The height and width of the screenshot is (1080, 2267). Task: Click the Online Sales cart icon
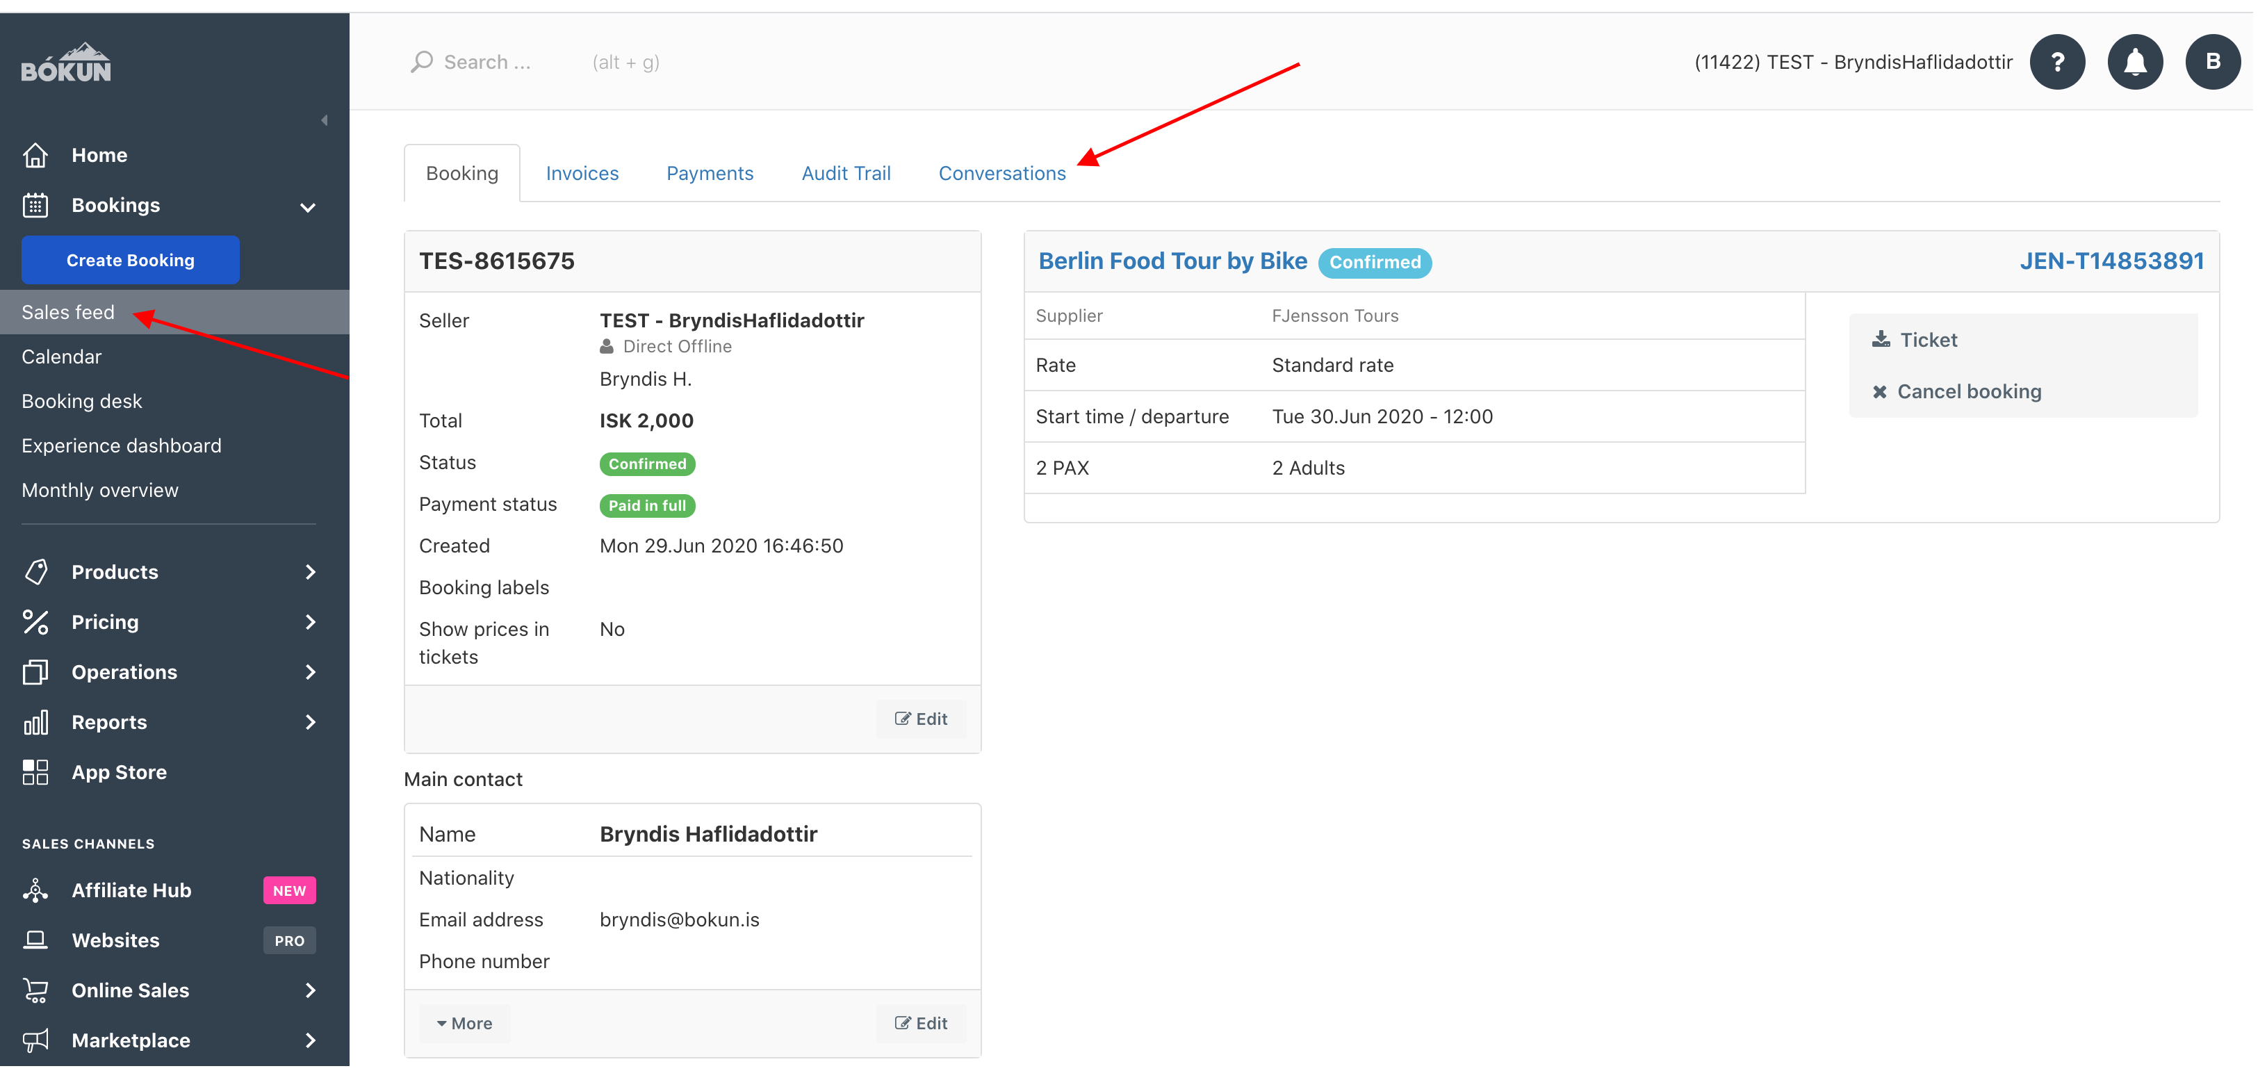35,991
